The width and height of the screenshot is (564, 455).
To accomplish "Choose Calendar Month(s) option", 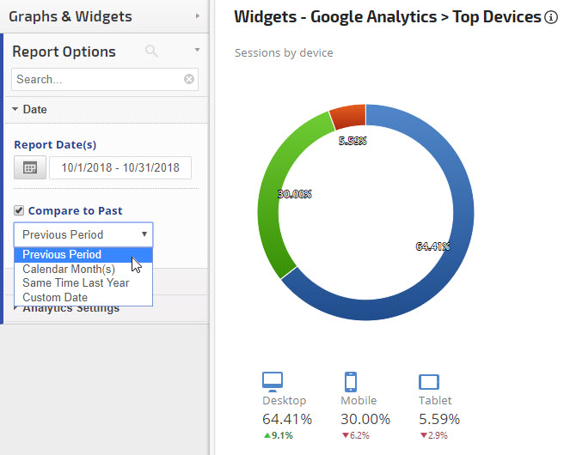I will (69, 269).
